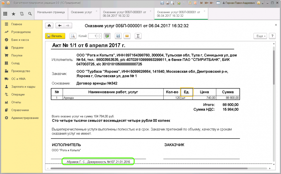Go forward with right arrow button
The height and width of the screenshot is (174, 281).
point(68,26)
